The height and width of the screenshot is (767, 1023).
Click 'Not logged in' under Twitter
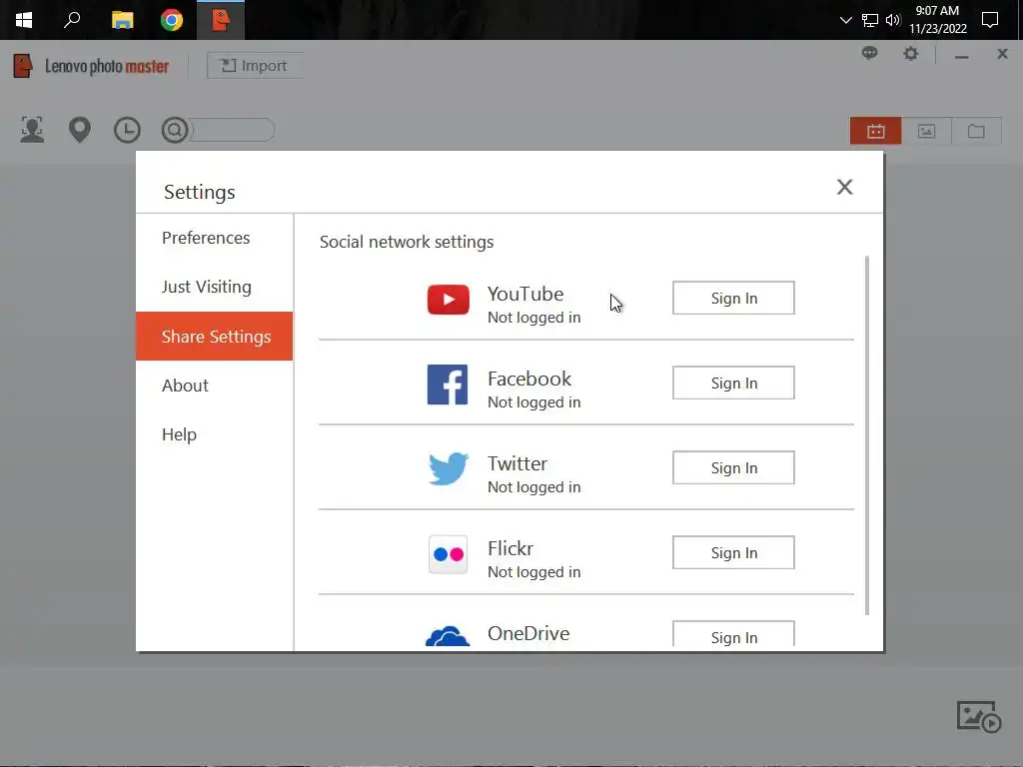pos(533,487)
